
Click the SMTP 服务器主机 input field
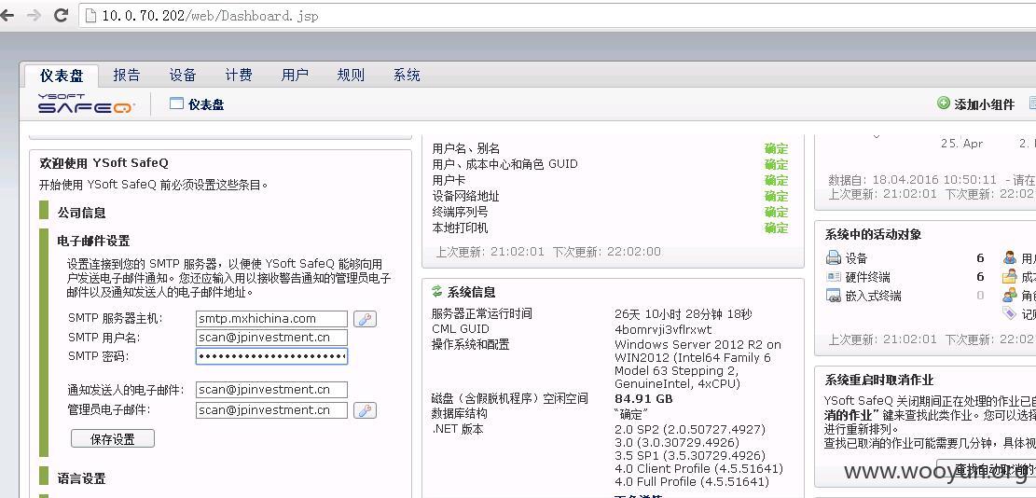point(271,318)
